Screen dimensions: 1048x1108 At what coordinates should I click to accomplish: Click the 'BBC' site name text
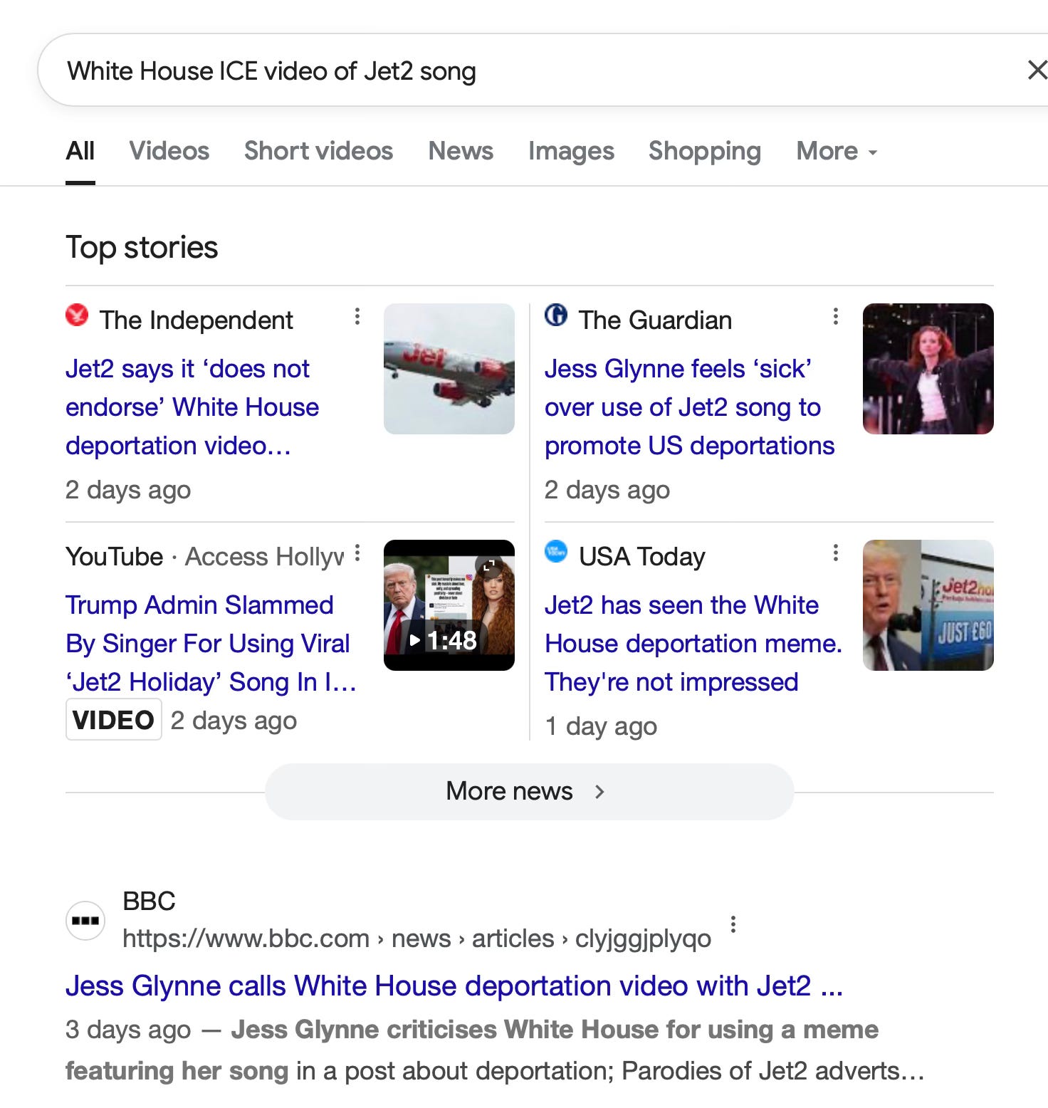149,901
